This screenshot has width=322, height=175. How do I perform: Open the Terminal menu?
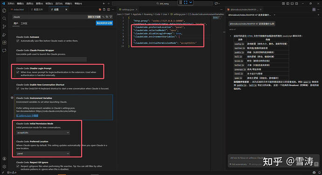[x=69, y=3]
